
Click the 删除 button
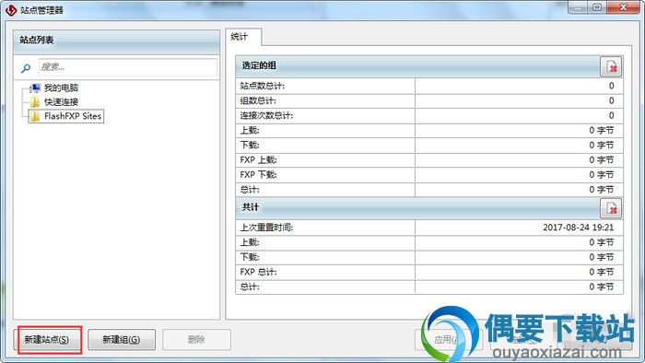coord(196,340)
